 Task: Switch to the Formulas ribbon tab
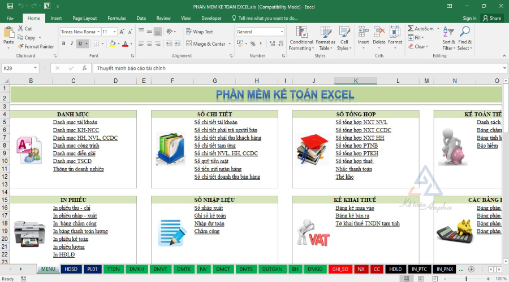[117, 18]
